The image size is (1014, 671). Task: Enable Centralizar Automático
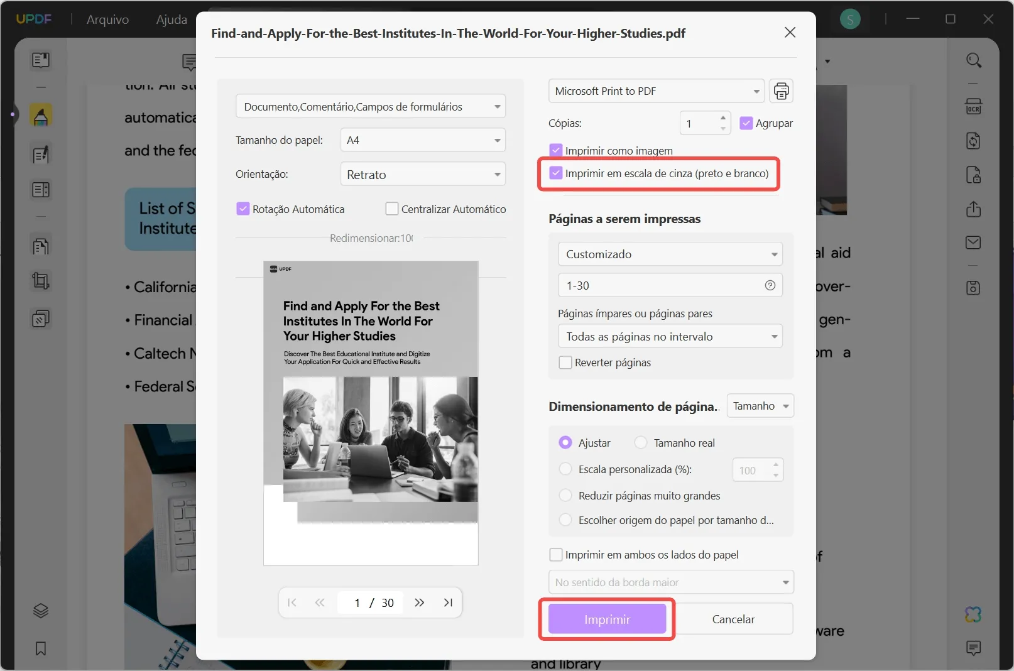click(392, 209)
